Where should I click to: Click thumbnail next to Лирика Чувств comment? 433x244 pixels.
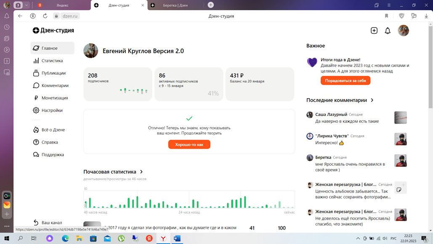click(x=401, y=139)
